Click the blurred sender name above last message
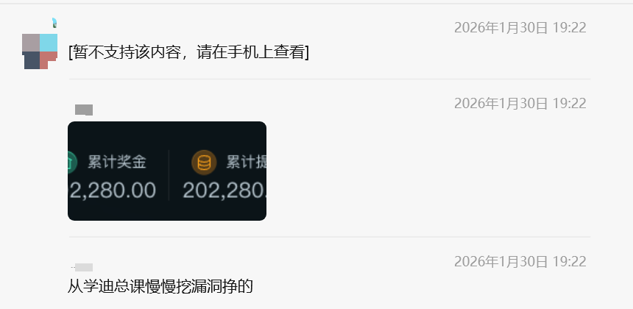The width and height of the screenshot is (633, 309). point(82,267)
